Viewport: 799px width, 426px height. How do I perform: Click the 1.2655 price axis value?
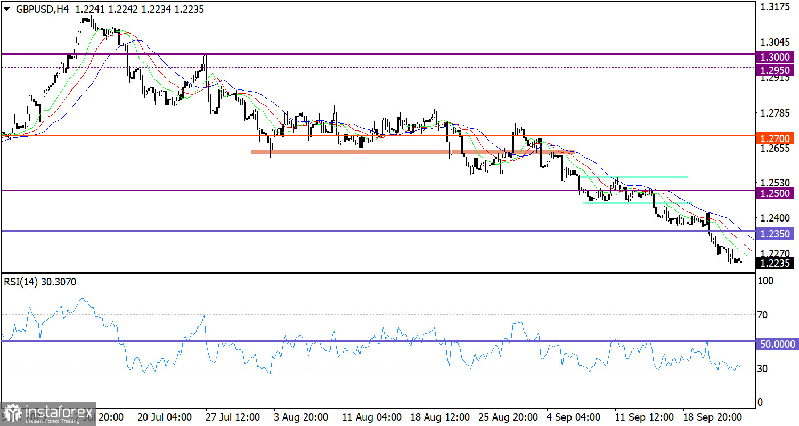pyautogui.click(x=776, y=148)
